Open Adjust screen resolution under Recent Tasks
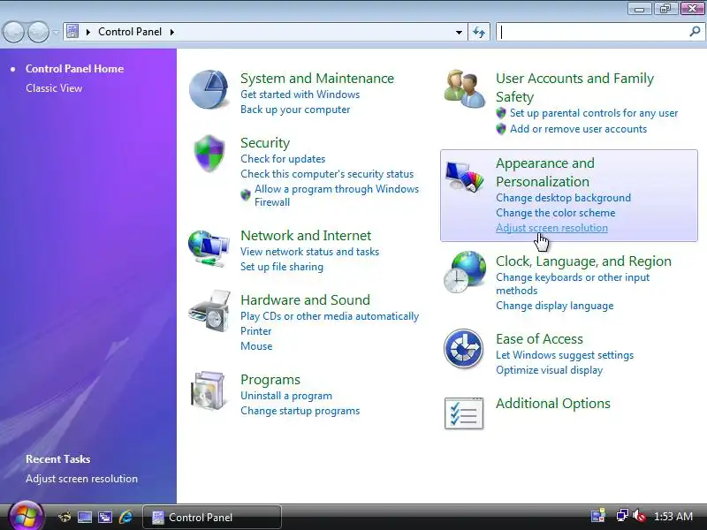The height and width of the screenshot is (530, 707). click(81, 479)
